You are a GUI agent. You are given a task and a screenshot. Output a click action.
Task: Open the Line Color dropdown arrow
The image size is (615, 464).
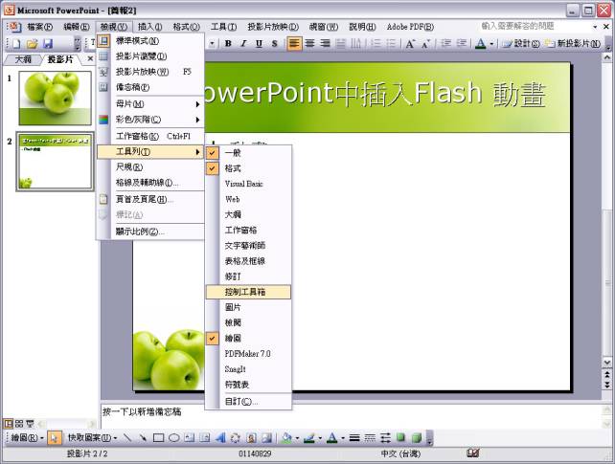(320, 438)
